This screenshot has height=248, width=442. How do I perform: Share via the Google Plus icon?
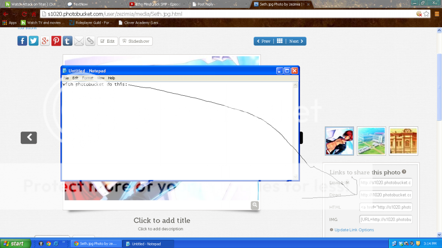click(45, 41)
